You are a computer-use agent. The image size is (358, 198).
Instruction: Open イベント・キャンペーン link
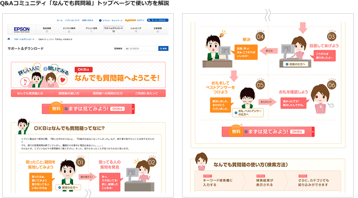pos(113,20)
